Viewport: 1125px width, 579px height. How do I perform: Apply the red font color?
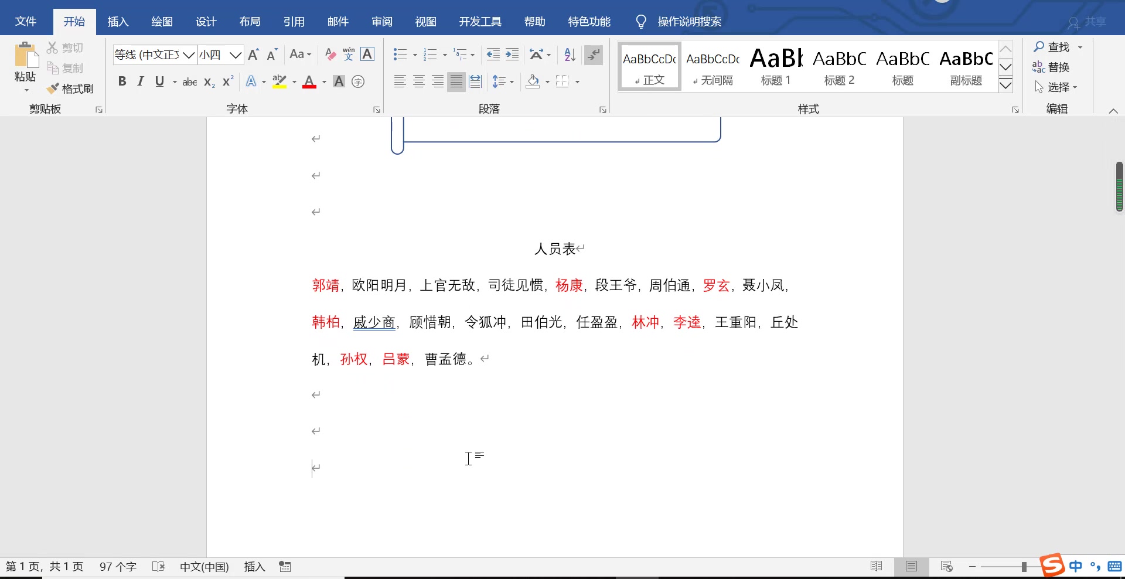tap(309, 81)
